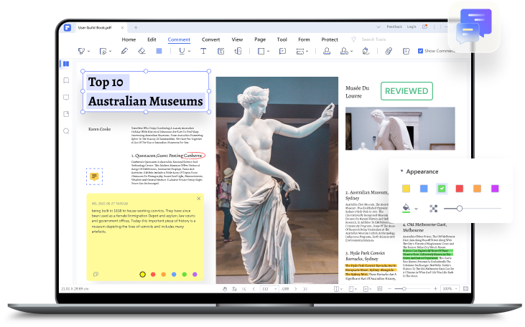Image resolution: width=525 pixels, height=327 pixels.
Task: Click the share icon near Login
Action: pyautogui.click(x=424, y=27)
